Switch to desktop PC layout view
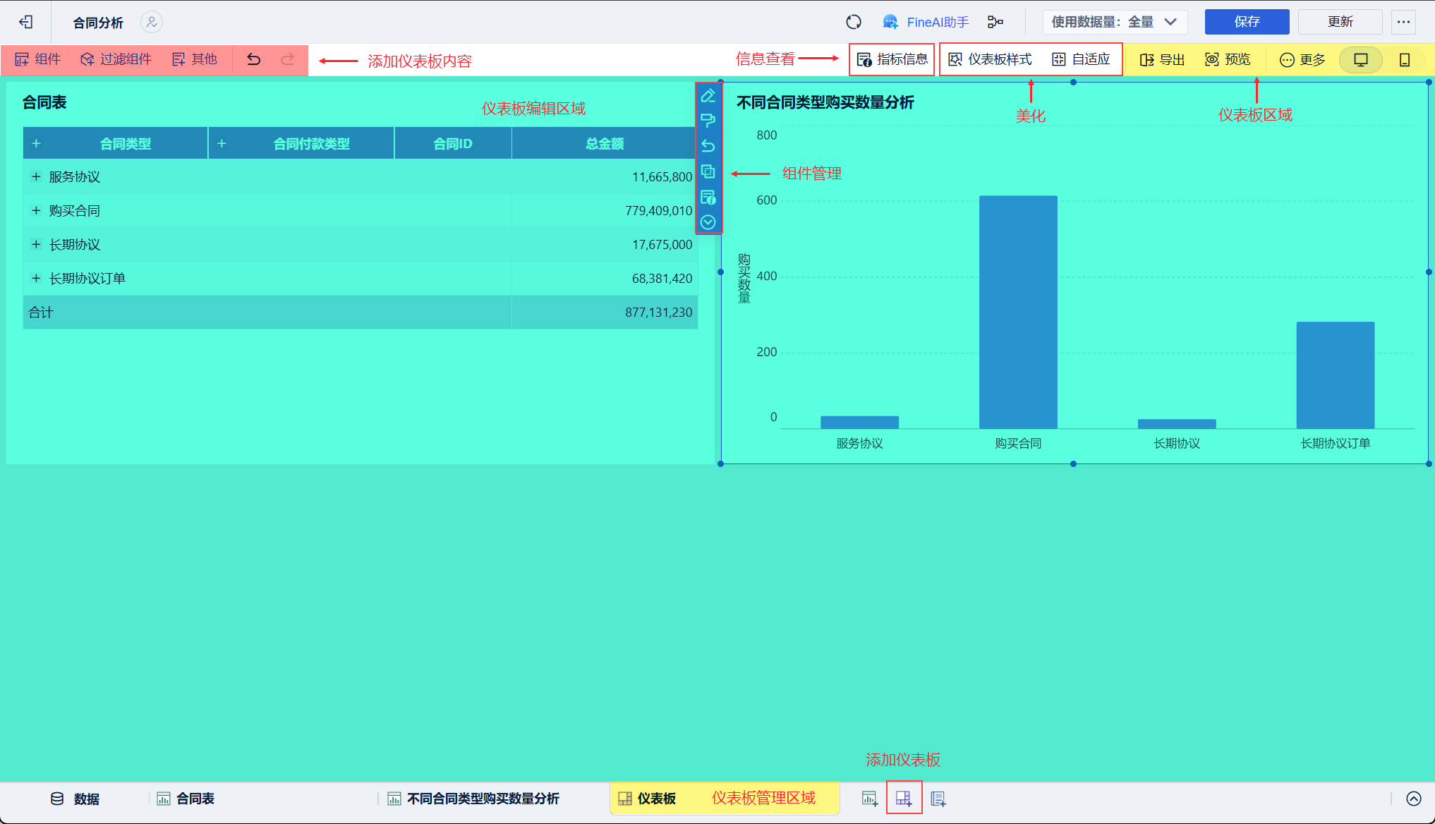 click(1361, 60)
